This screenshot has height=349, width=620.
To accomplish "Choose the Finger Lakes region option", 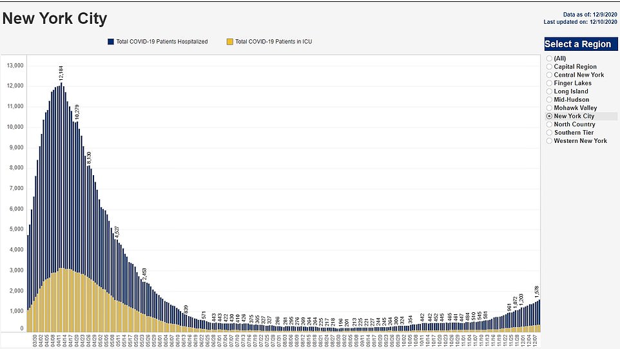I will (549, 83).
